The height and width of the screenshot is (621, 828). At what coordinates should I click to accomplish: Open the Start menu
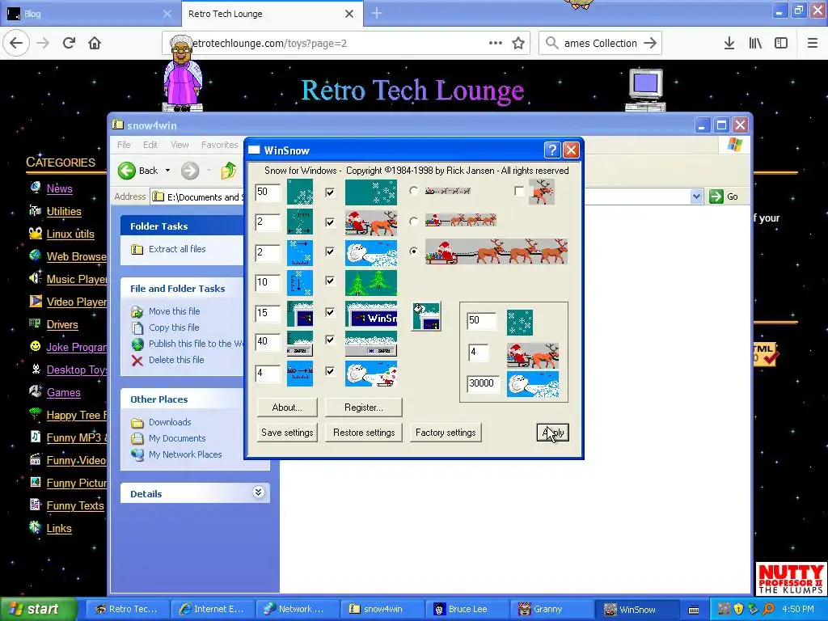(x=39, y=609)
